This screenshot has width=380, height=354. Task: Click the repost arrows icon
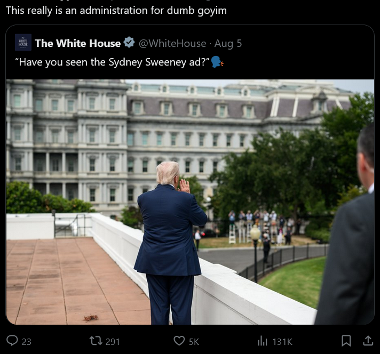(x=96, y=341)
